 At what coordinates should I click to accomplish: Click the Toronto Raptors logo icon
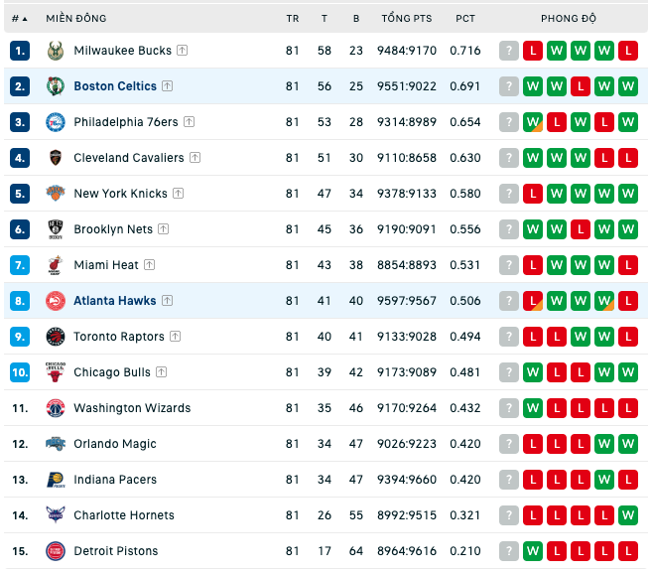pyautogui.click(x=56, y=337)
